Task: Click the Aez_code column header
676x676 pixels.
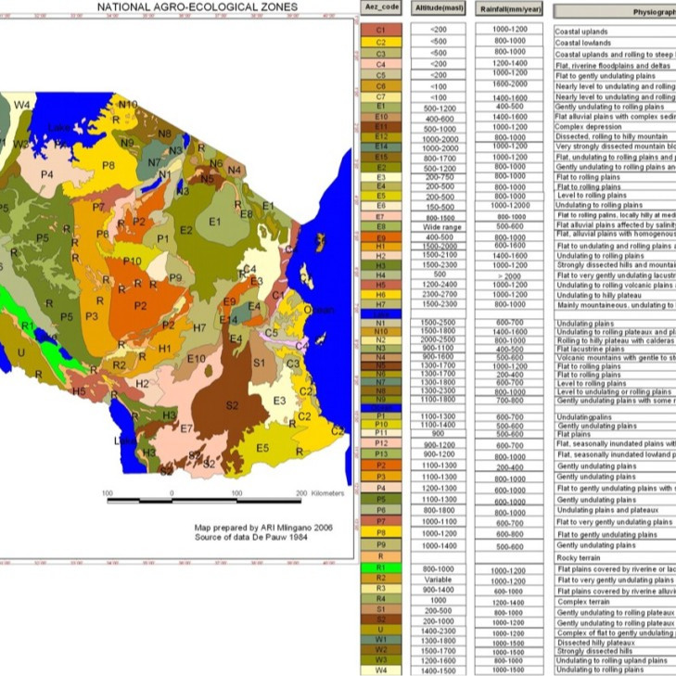Action: (x=381, y=9)
